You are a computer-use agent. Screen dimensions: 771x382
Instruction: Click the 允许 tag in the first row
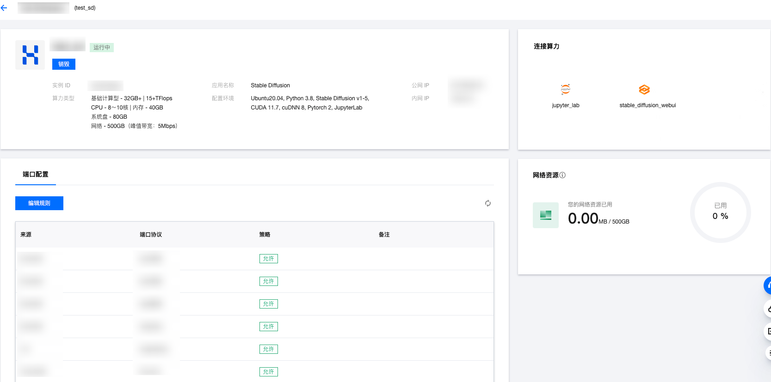269,259
